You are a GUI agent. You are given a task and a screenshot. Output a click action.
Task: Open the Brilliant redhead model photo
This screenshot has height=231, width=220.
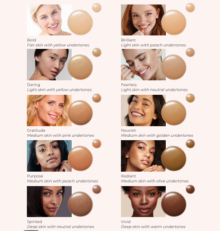click(x=143, y=20)
